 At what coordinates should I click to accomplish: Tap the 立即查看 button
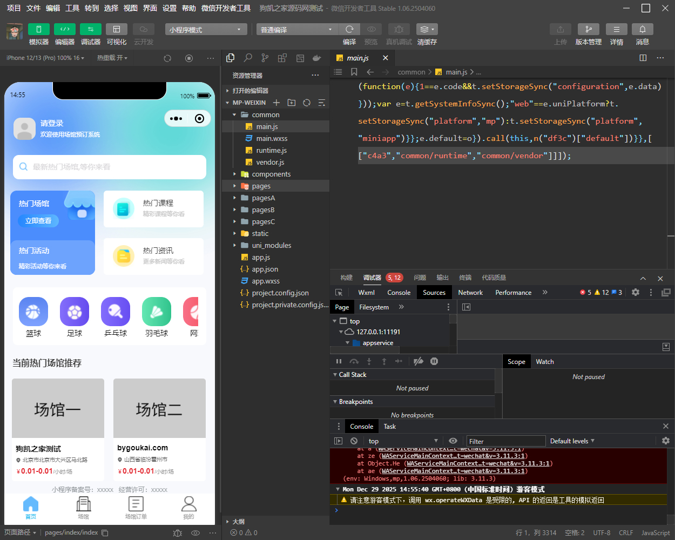click(x=38, y=220)
